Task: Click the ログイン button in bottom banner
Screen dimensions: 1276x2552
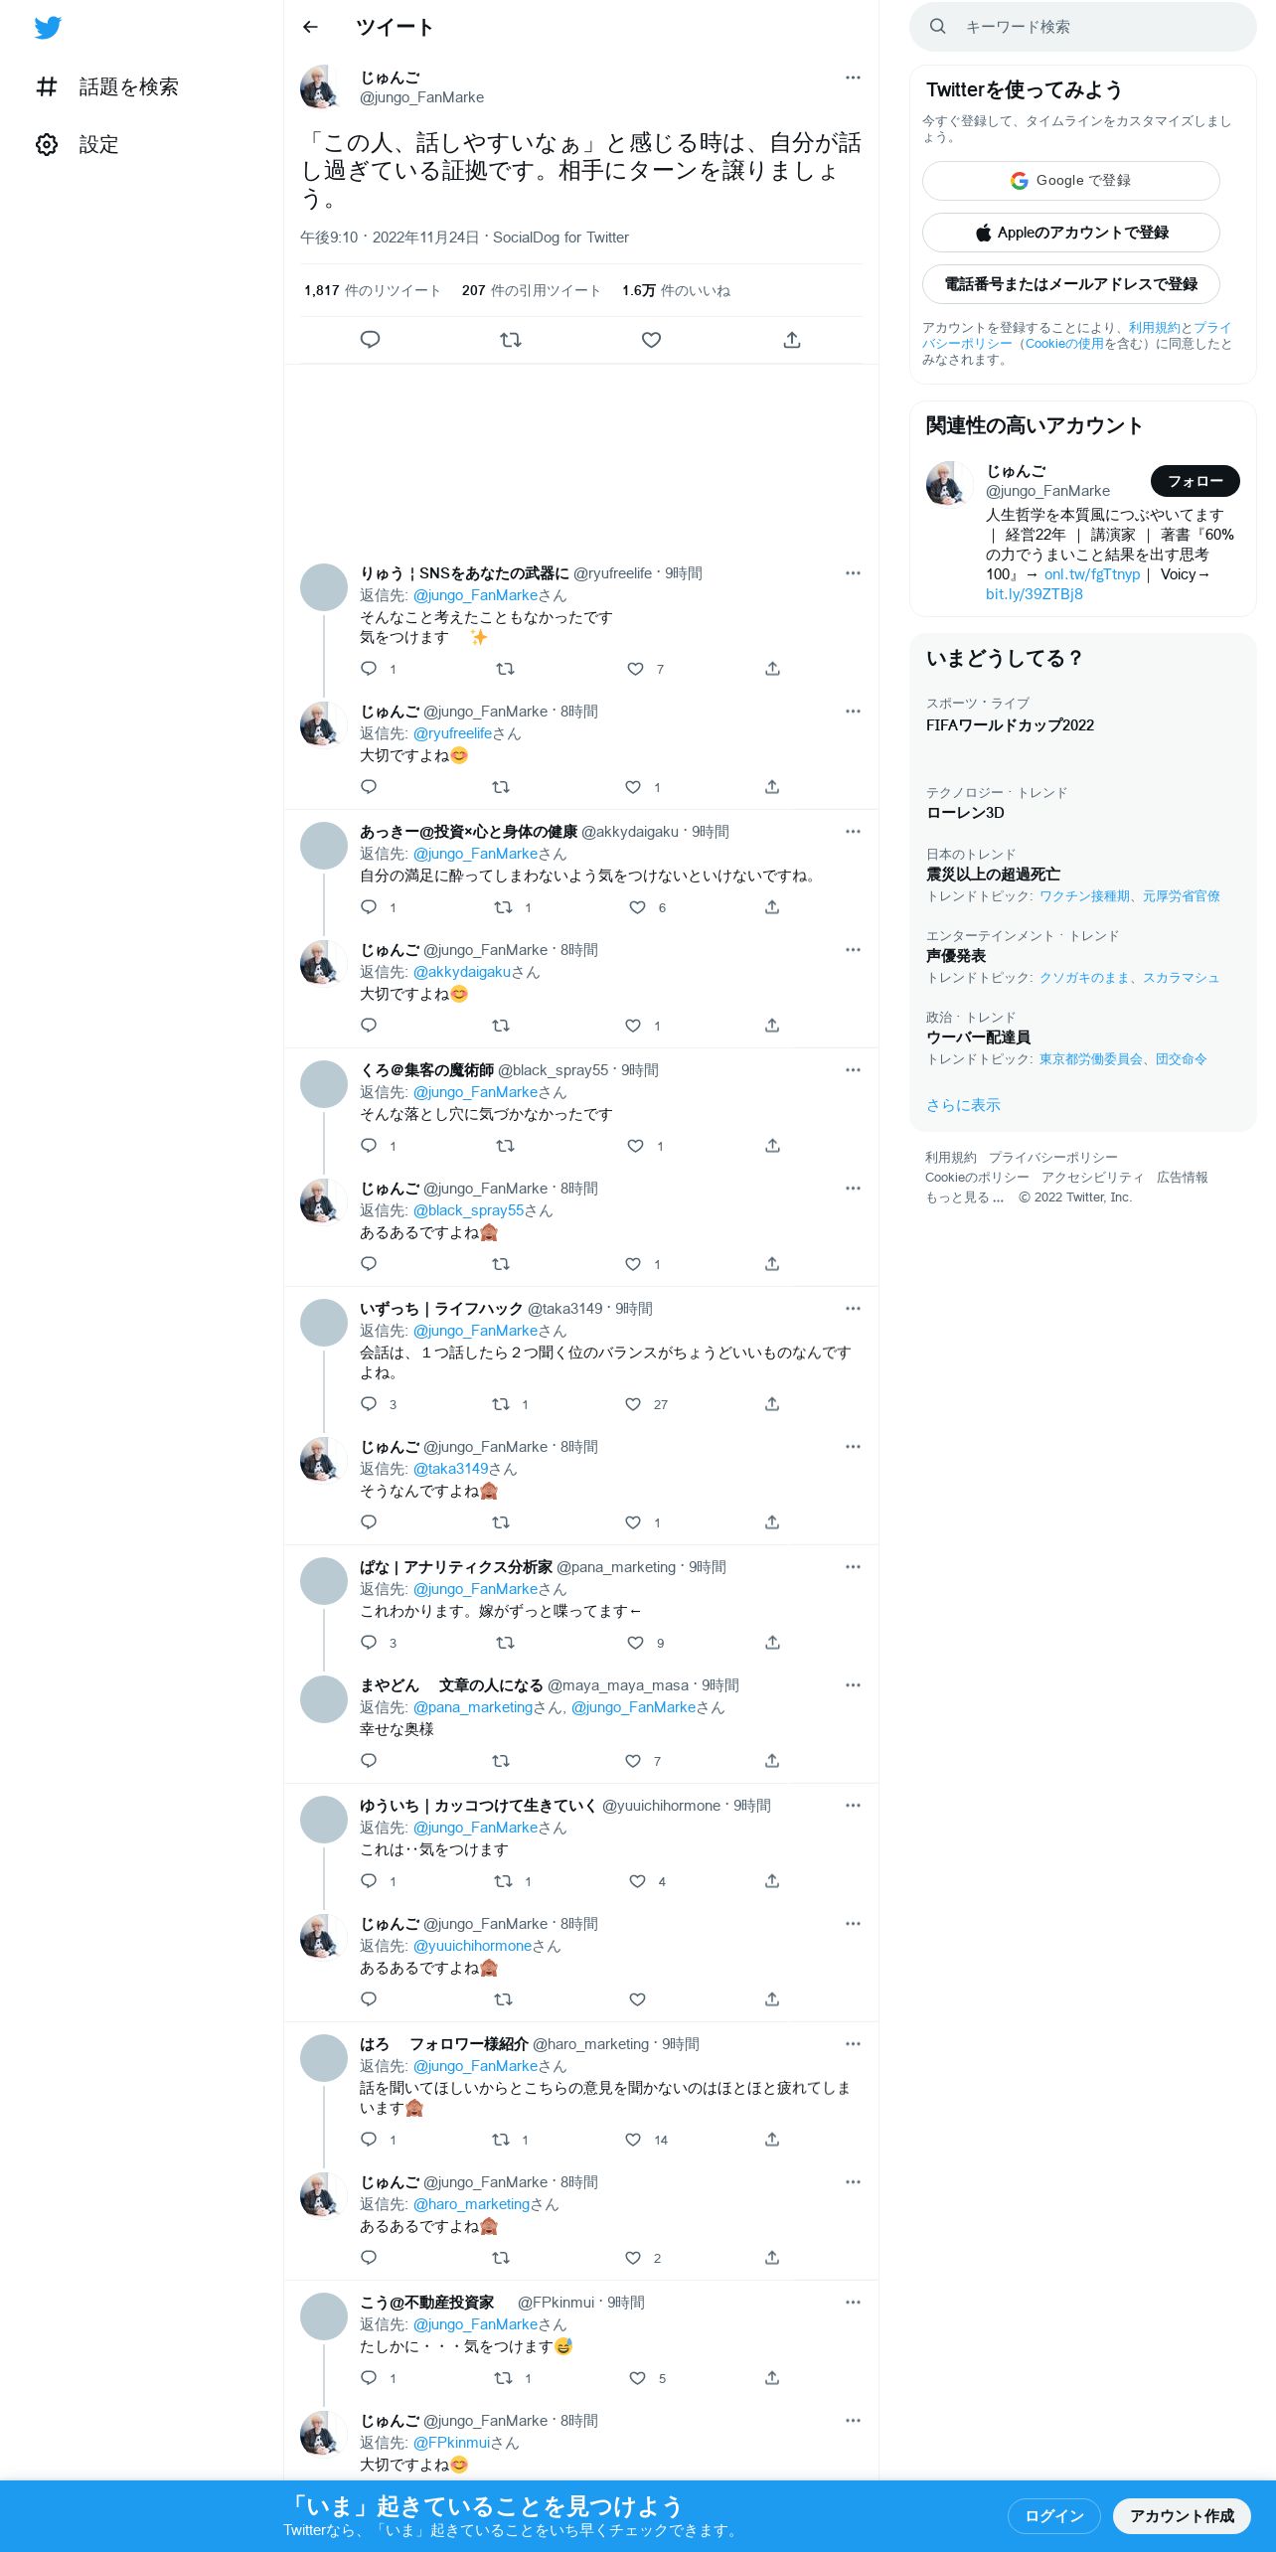Action: point(1054,2516)
